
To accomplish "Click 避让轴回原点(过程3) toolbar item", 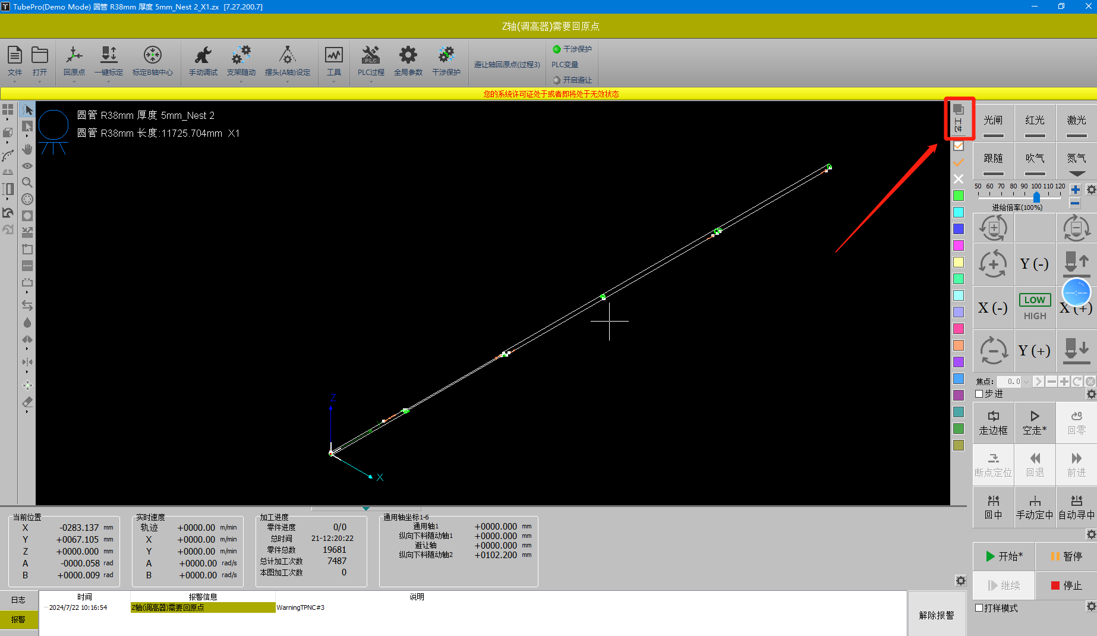I will coord(507,64).
